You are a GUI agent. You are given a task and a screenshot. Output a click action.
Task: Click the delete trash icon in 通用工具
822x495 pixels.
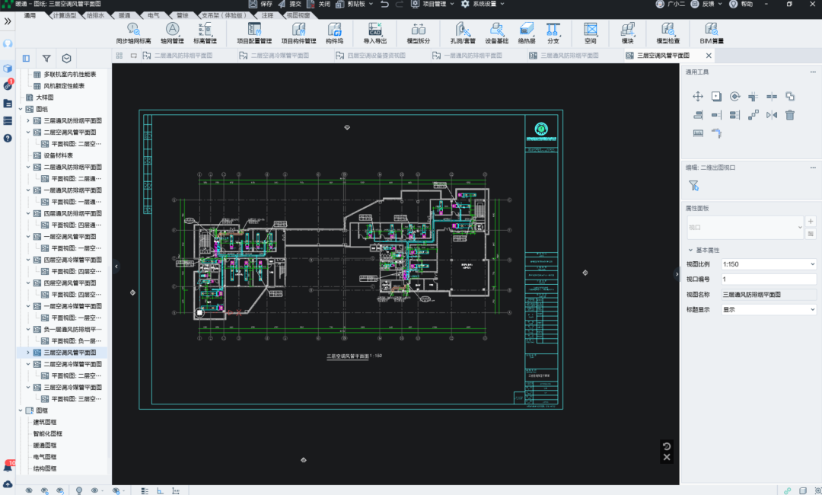coord(789,115)
